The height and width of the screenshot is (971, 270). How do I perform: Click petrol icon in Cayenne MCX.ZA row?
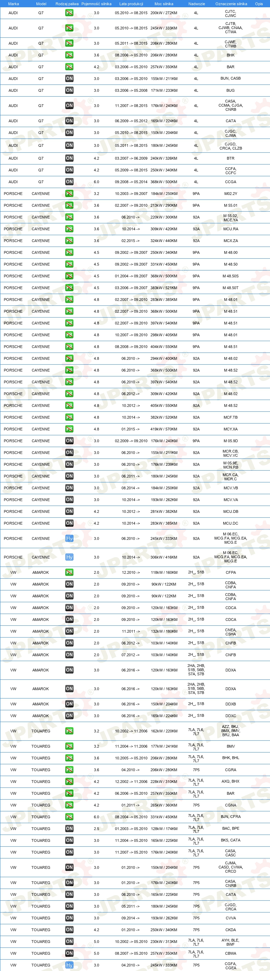69,240
